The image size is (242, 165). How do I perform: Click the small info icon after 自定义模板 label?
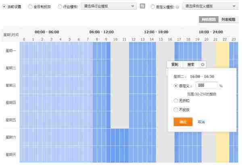pyautogui.click(x=177, y=7)
